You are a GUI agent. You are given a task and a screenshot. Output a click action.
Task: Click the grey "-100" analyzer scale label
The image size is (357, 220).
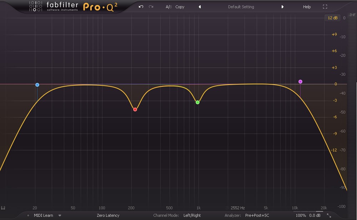(x=342, y=206)
